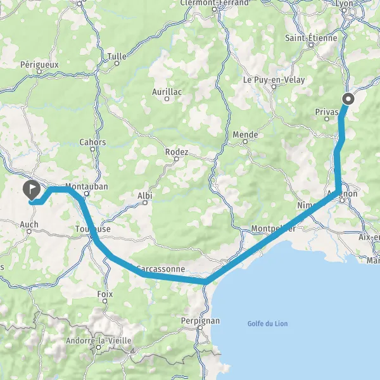Click the Carcassonne label on the route
The image size is (380, 380).
(x=161, y=269)
